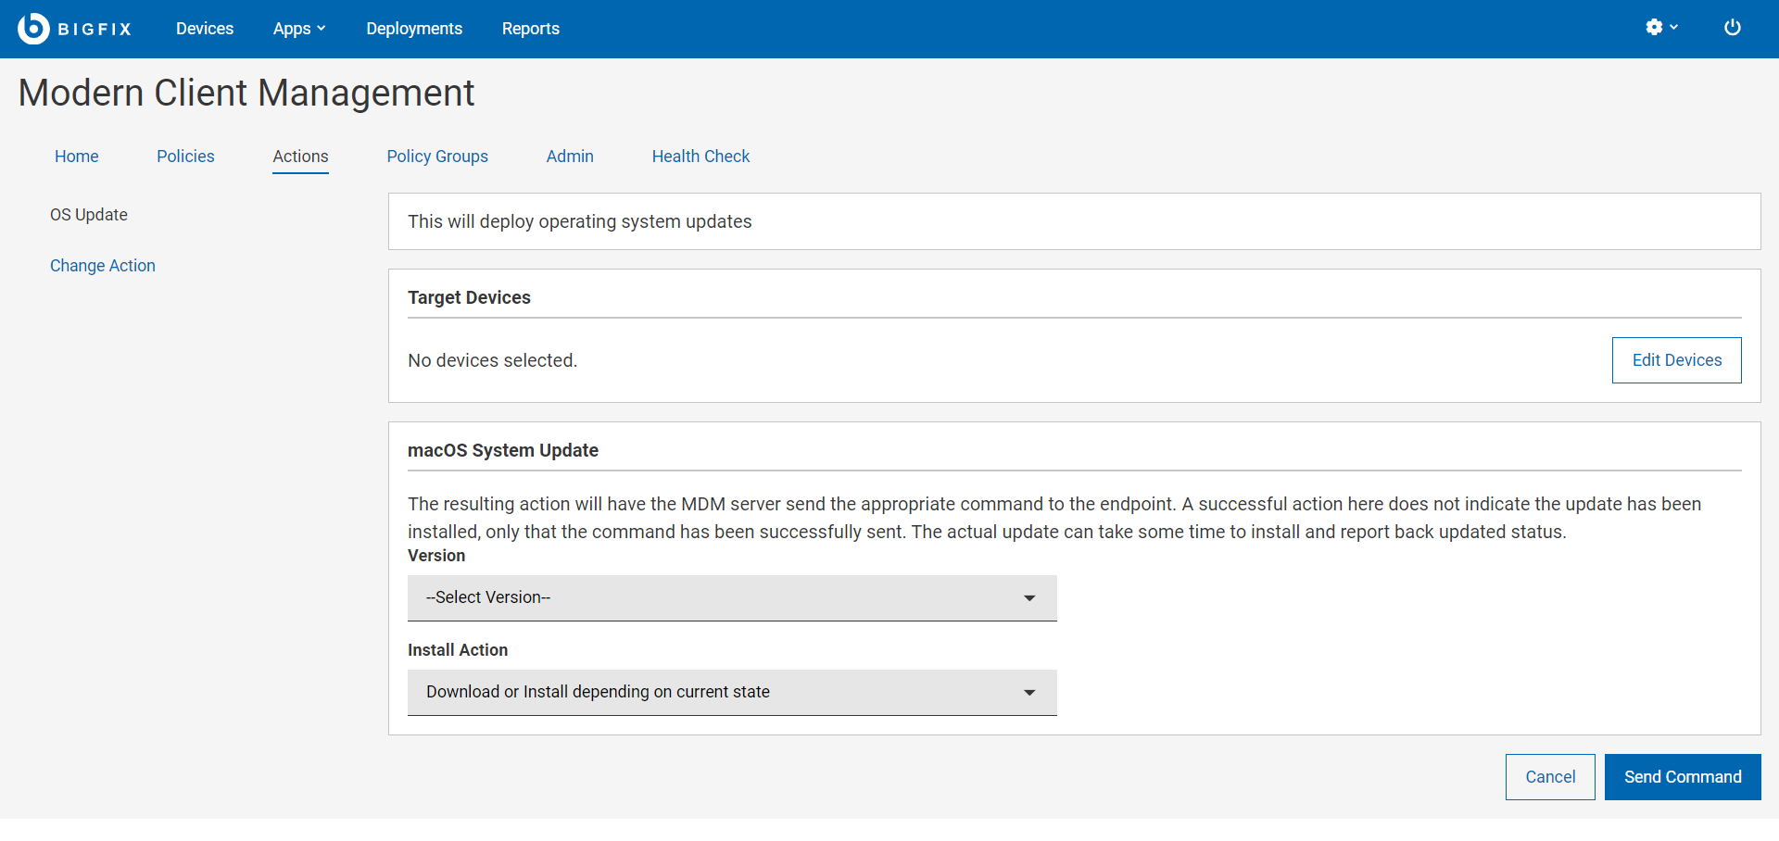This screenshot has width=1779, height=841.
Task: Switch to the Home tab
Action: click(x=76, y=157)
